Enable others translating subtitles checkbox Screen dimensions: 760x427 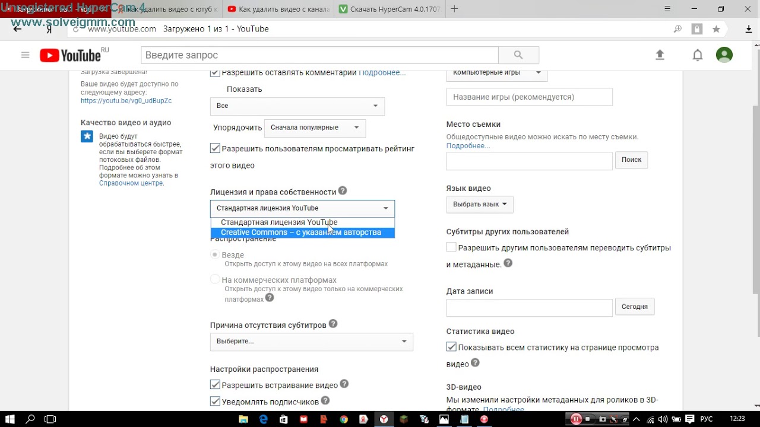pos(451,247)
